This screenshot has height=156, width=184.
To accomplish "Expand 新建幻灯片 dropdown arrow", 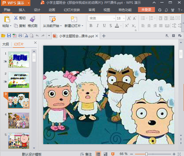I will pyautogui.click(x=82, y=26).
